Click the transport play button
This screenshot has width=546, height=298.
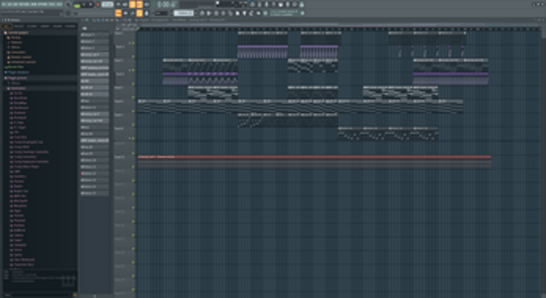pyautogui.click(x=84, y=5)
